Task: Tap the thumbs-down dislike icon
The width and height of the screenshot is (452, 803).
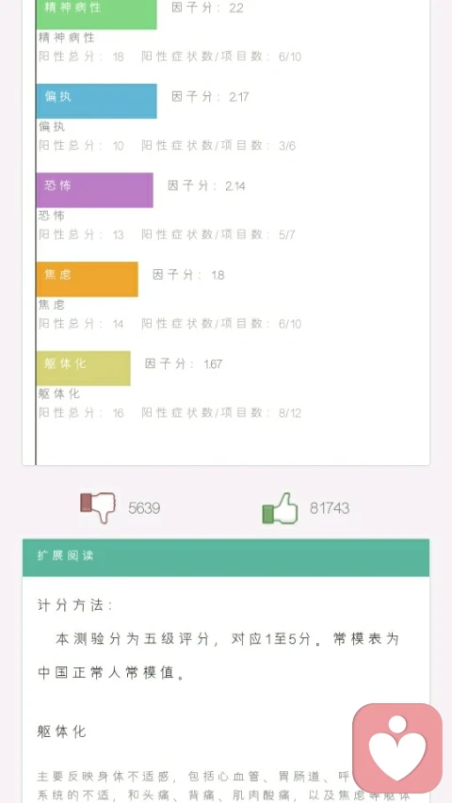Action: [98, 507]
